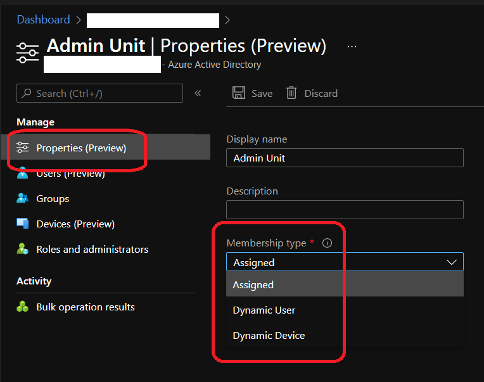484x382 pixels.
Task: Open Properties (Preview) menu item
Action: [81, 148]
